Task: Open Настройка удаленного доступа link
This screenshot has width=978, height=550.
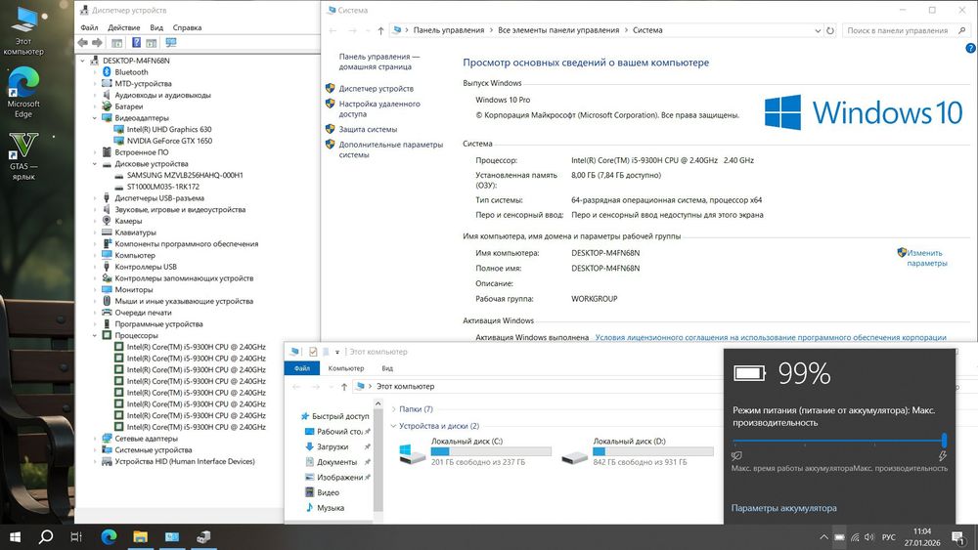Action: coord(379,109)
